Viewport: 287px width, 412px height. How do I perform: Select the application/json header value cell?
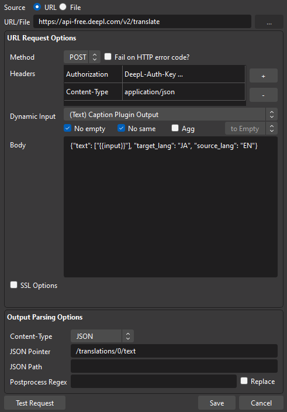click(184, 92)
